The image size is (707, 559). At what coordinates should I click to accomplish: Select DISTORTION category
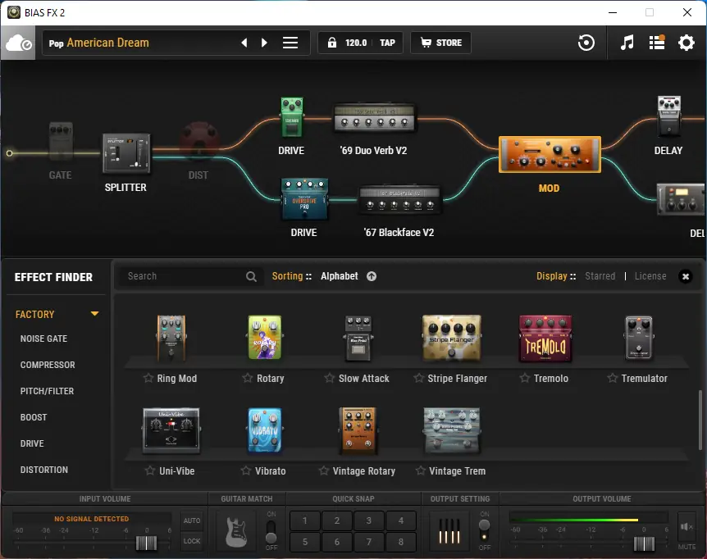tap(44, 470)
